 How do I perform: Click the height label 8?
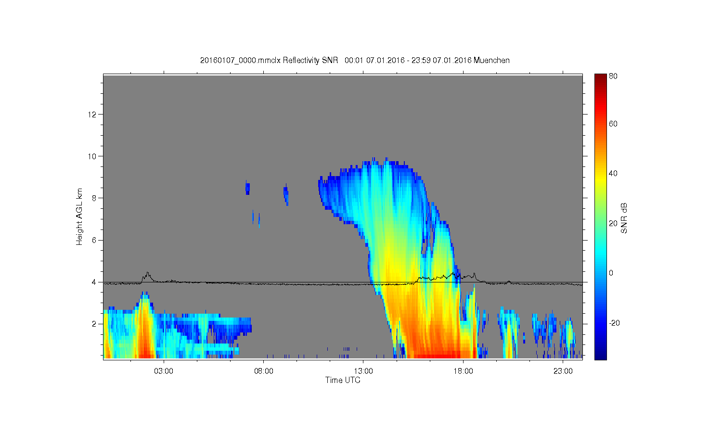click(94, 198)
